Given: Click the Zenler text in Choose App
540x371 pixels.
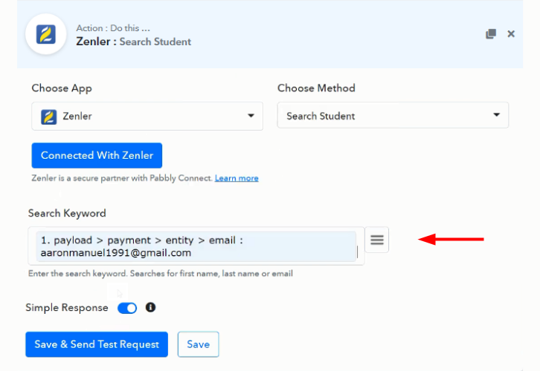Looking at the screenshot, I should [x=77, y=116].
